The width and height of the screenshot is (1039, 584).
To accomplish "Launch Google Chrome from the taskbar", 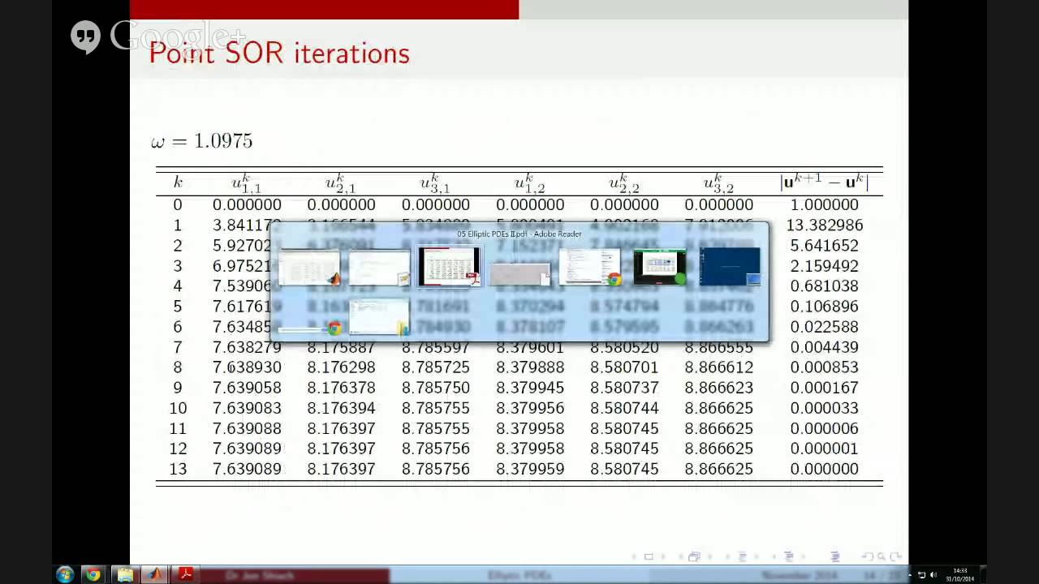I will (x=93, y=574).
